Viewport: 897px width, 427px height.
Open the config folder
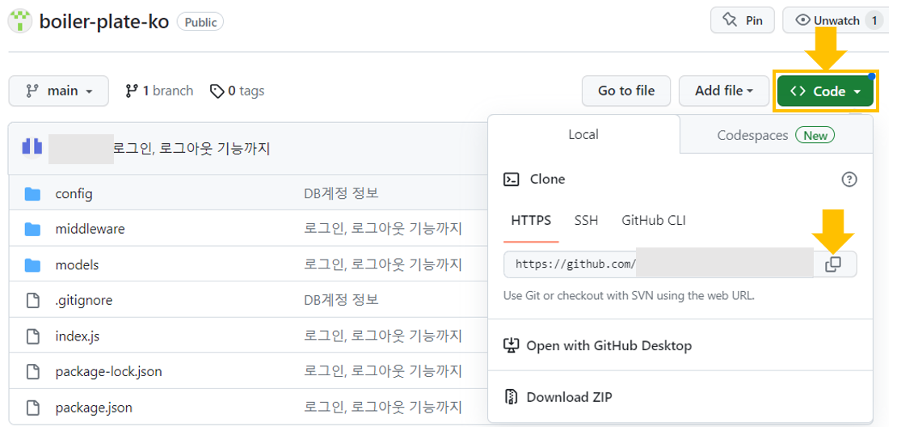tap(74, 193)
